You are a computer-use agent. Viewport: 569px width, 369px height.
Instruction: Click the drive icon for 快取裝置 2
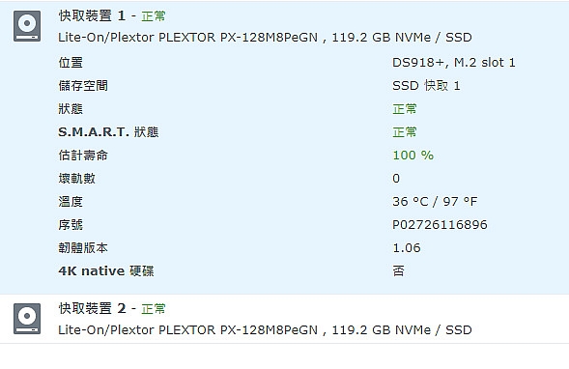[27, 319]
